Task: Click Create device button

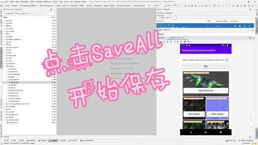Action: click(165, 18)
